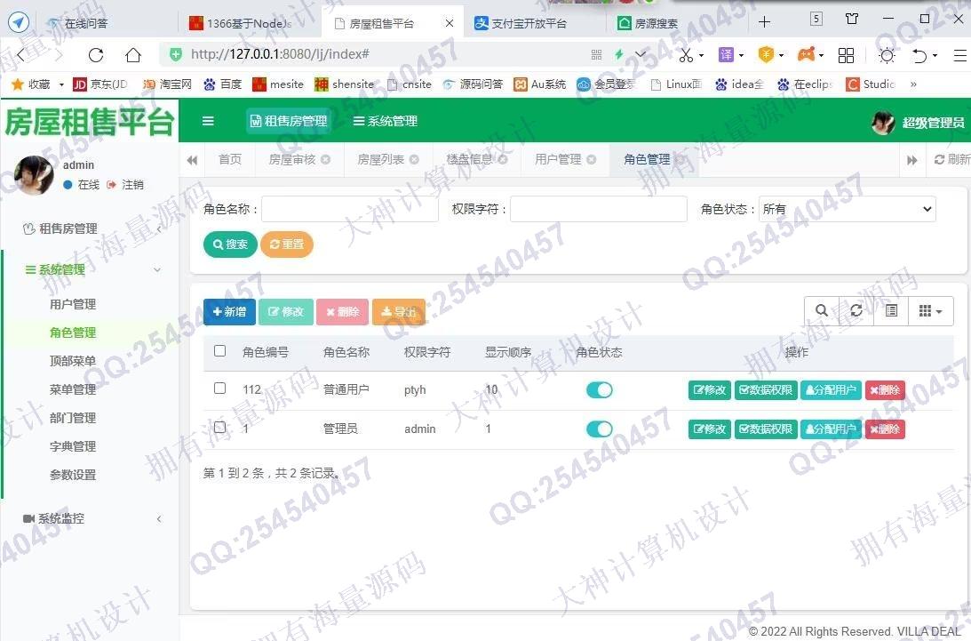
Task: Check the 管理员 row checkbox
Action: pyautogui.click(x=219, y=427)
